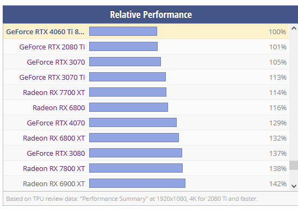Click the 100% value for RTX 4060 Ti
This screenshot has height=209, width=298.
coord(277,31)
